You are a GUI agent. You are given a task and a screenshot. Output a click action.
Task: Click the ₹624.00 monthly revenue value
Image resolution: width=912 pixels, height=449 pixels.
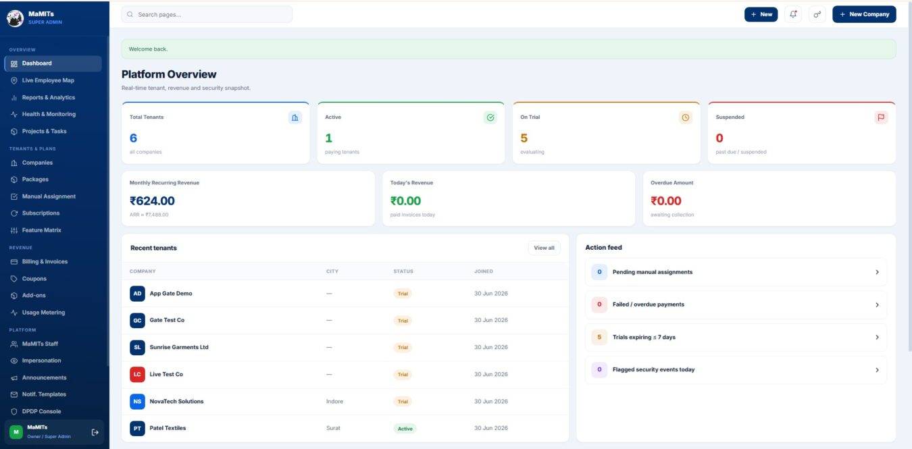152,201
